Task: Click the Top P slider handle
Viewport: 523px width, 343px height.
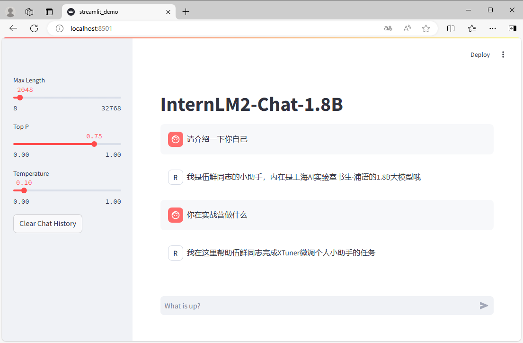Action: 94,144
